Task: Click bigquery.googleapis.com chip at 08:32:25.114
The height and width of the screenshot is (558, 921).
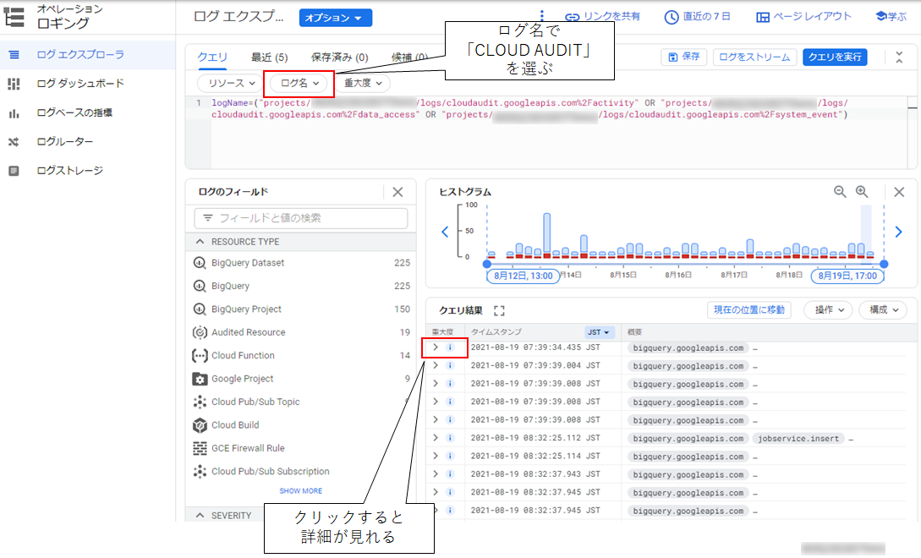Action: point(688,457)
